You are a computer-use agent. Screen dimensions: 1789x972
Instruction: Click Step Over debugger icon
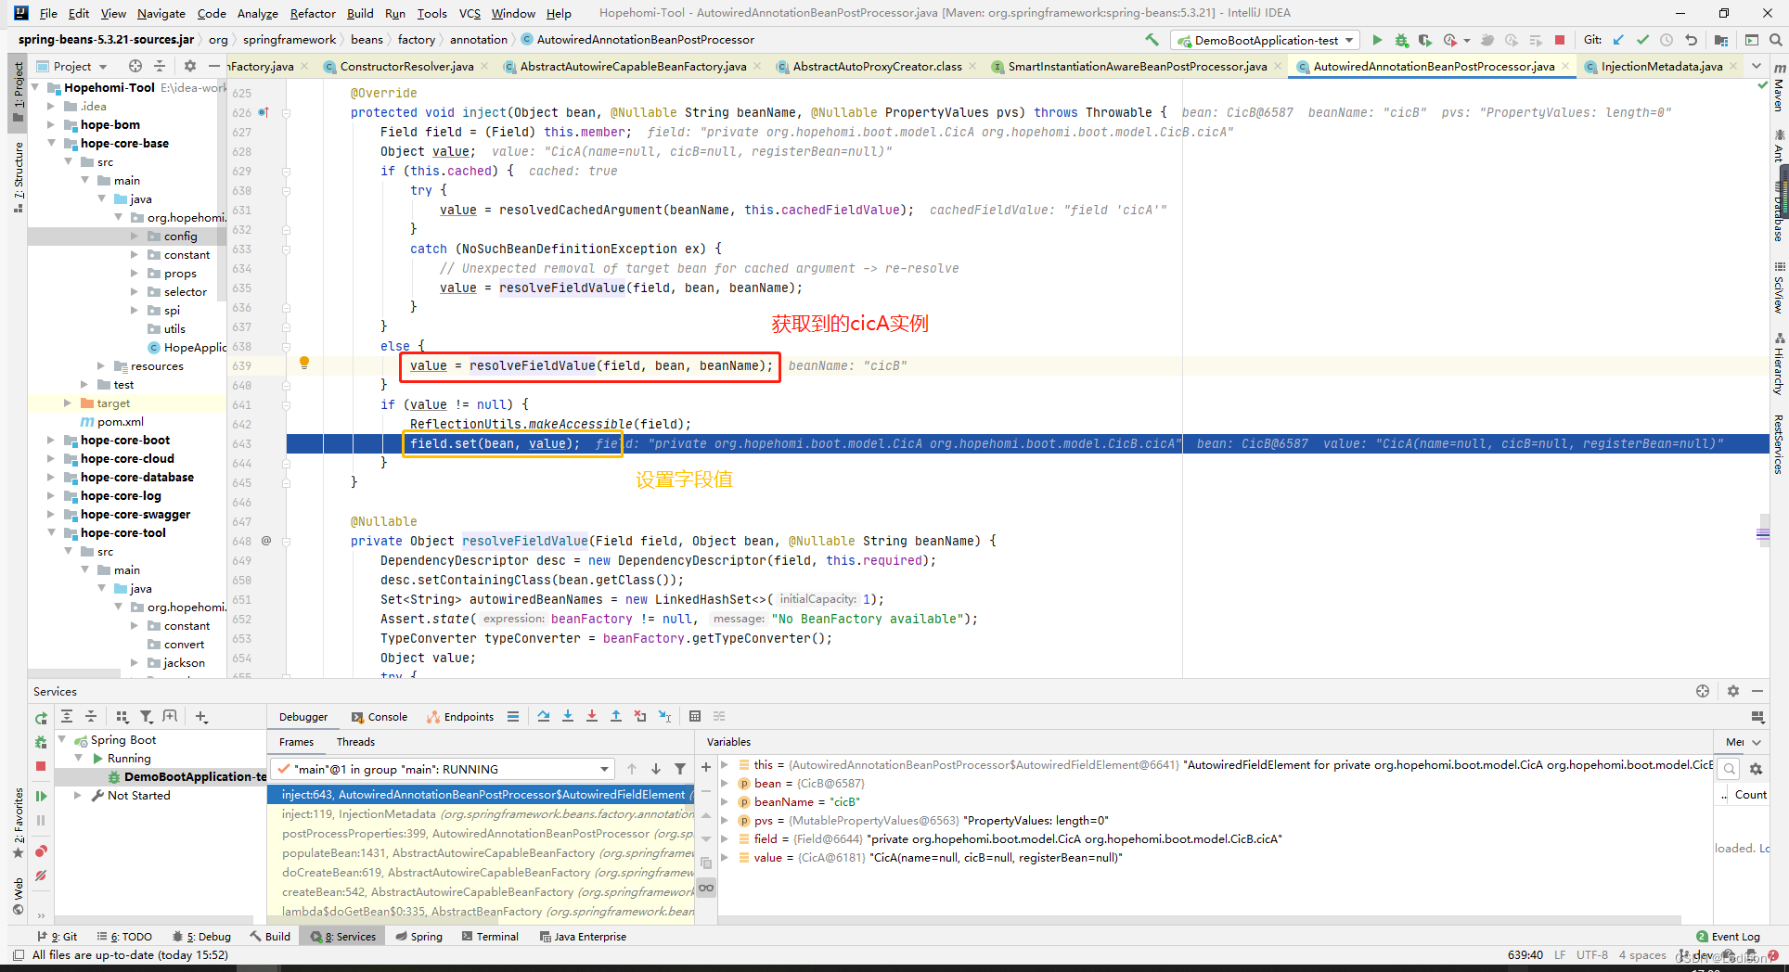544,716
